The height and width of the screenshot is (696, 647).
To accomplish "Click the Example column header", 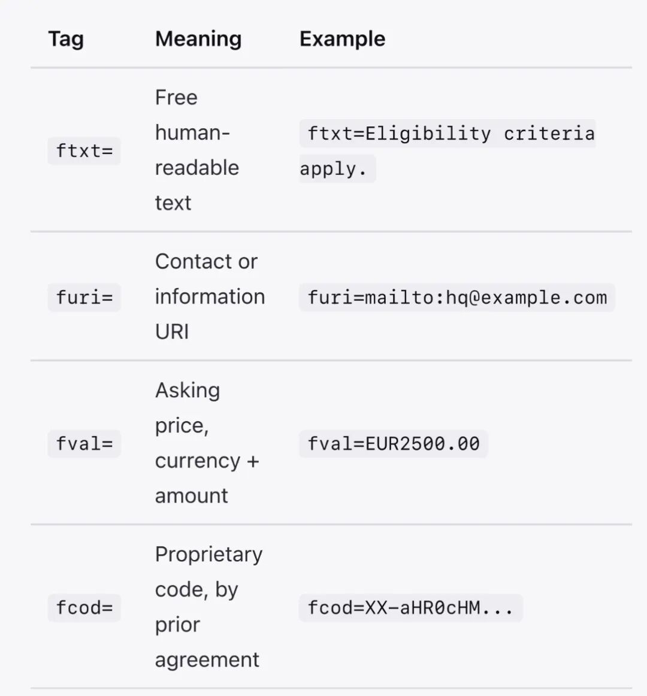I will coord(343,39).
